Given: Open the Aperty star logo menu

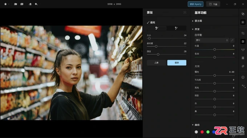Looking at the screenshot, I should click(x=5, y=4).
